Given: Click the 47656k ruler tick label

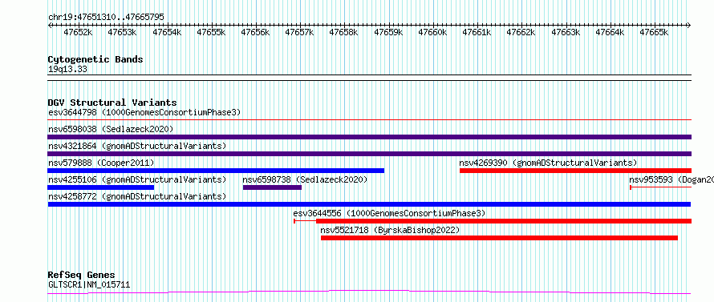Looking at the screenshot, I should point(255,32).
